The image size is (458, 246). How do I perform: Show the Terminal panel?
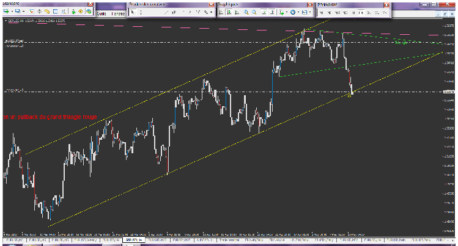coord(55,12)
